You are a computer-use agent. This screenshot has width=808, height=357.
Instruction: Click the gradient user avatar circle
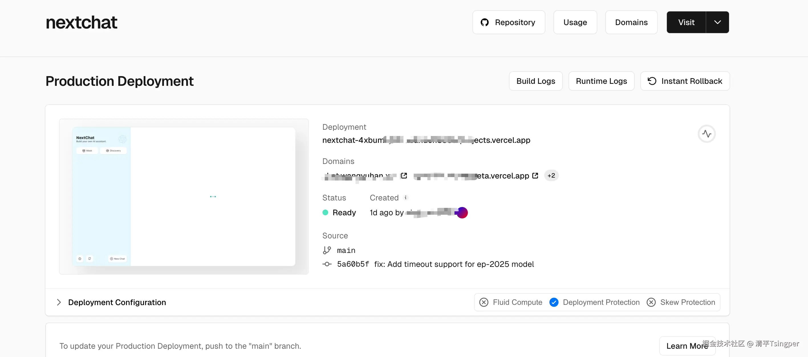462,213
